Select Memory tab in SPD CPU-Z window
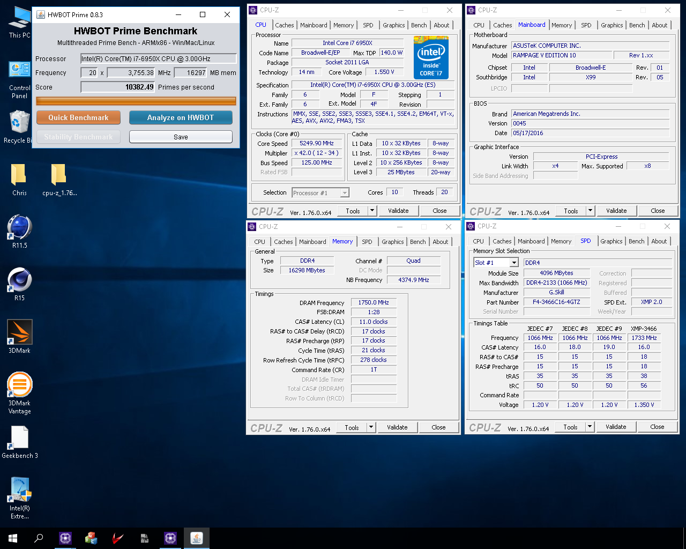The width and height of the screenshot is (686, 549). [x=561, y=241]
